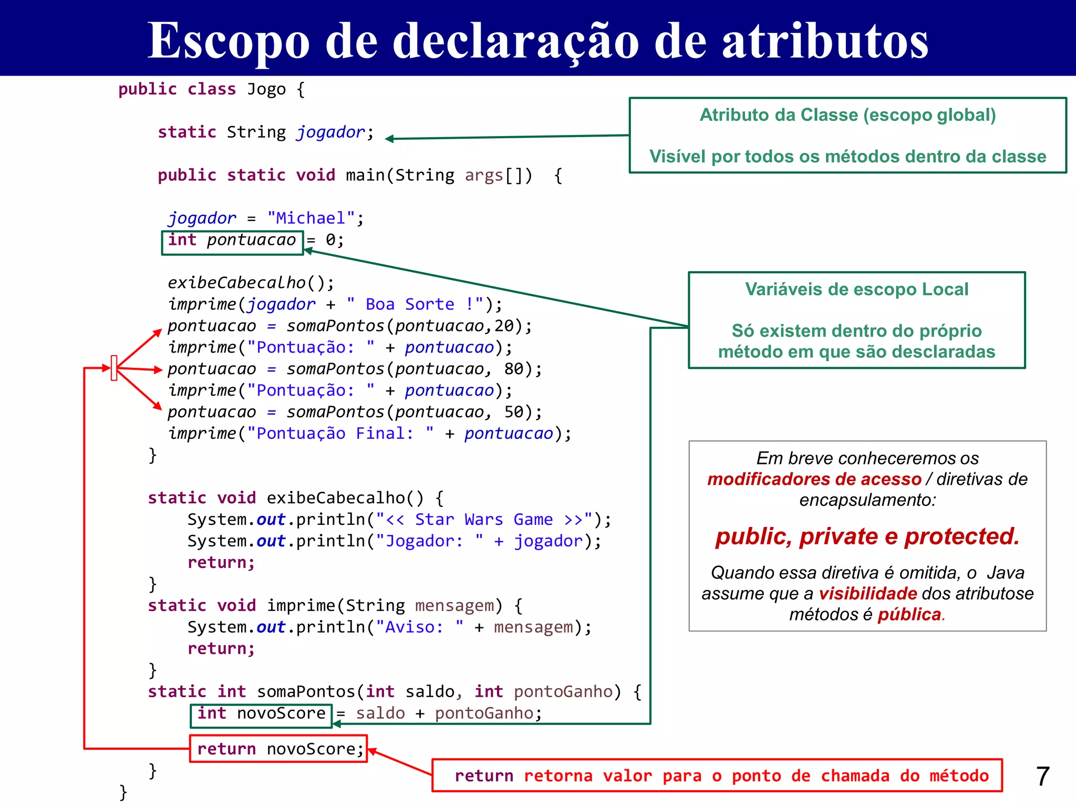
Task: Click the line 'somaPontos(pontuacao, 50);'
Action: (355, 412)
